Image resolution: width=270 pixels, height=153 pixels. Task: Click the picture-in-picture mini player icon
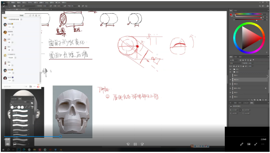[x=249, y=144]
